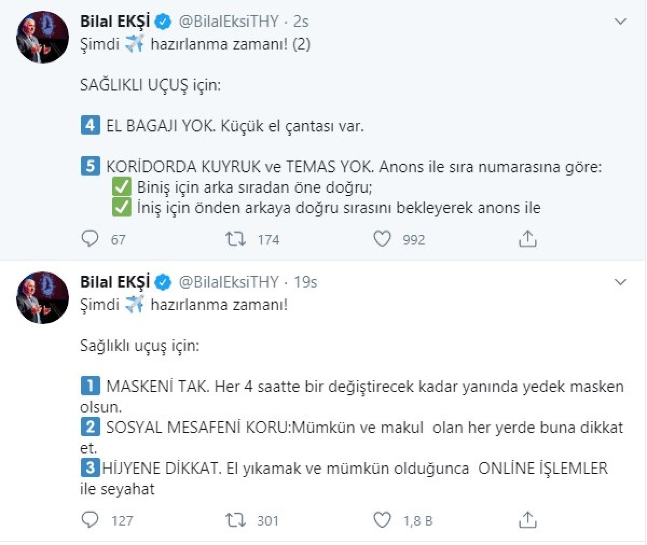
Task: Click the 19s timestamp on the bottom tweet
Action: (305, 282)
